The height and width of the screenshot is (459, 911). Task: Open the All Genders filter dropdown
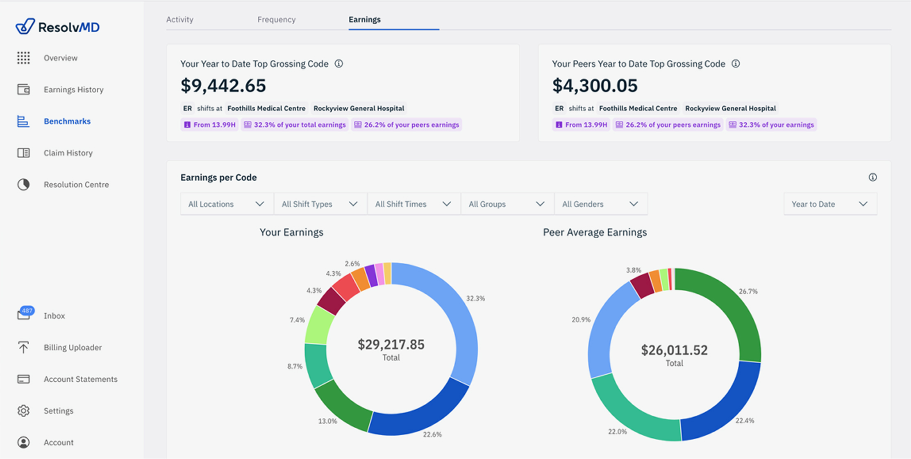(600, 204)
